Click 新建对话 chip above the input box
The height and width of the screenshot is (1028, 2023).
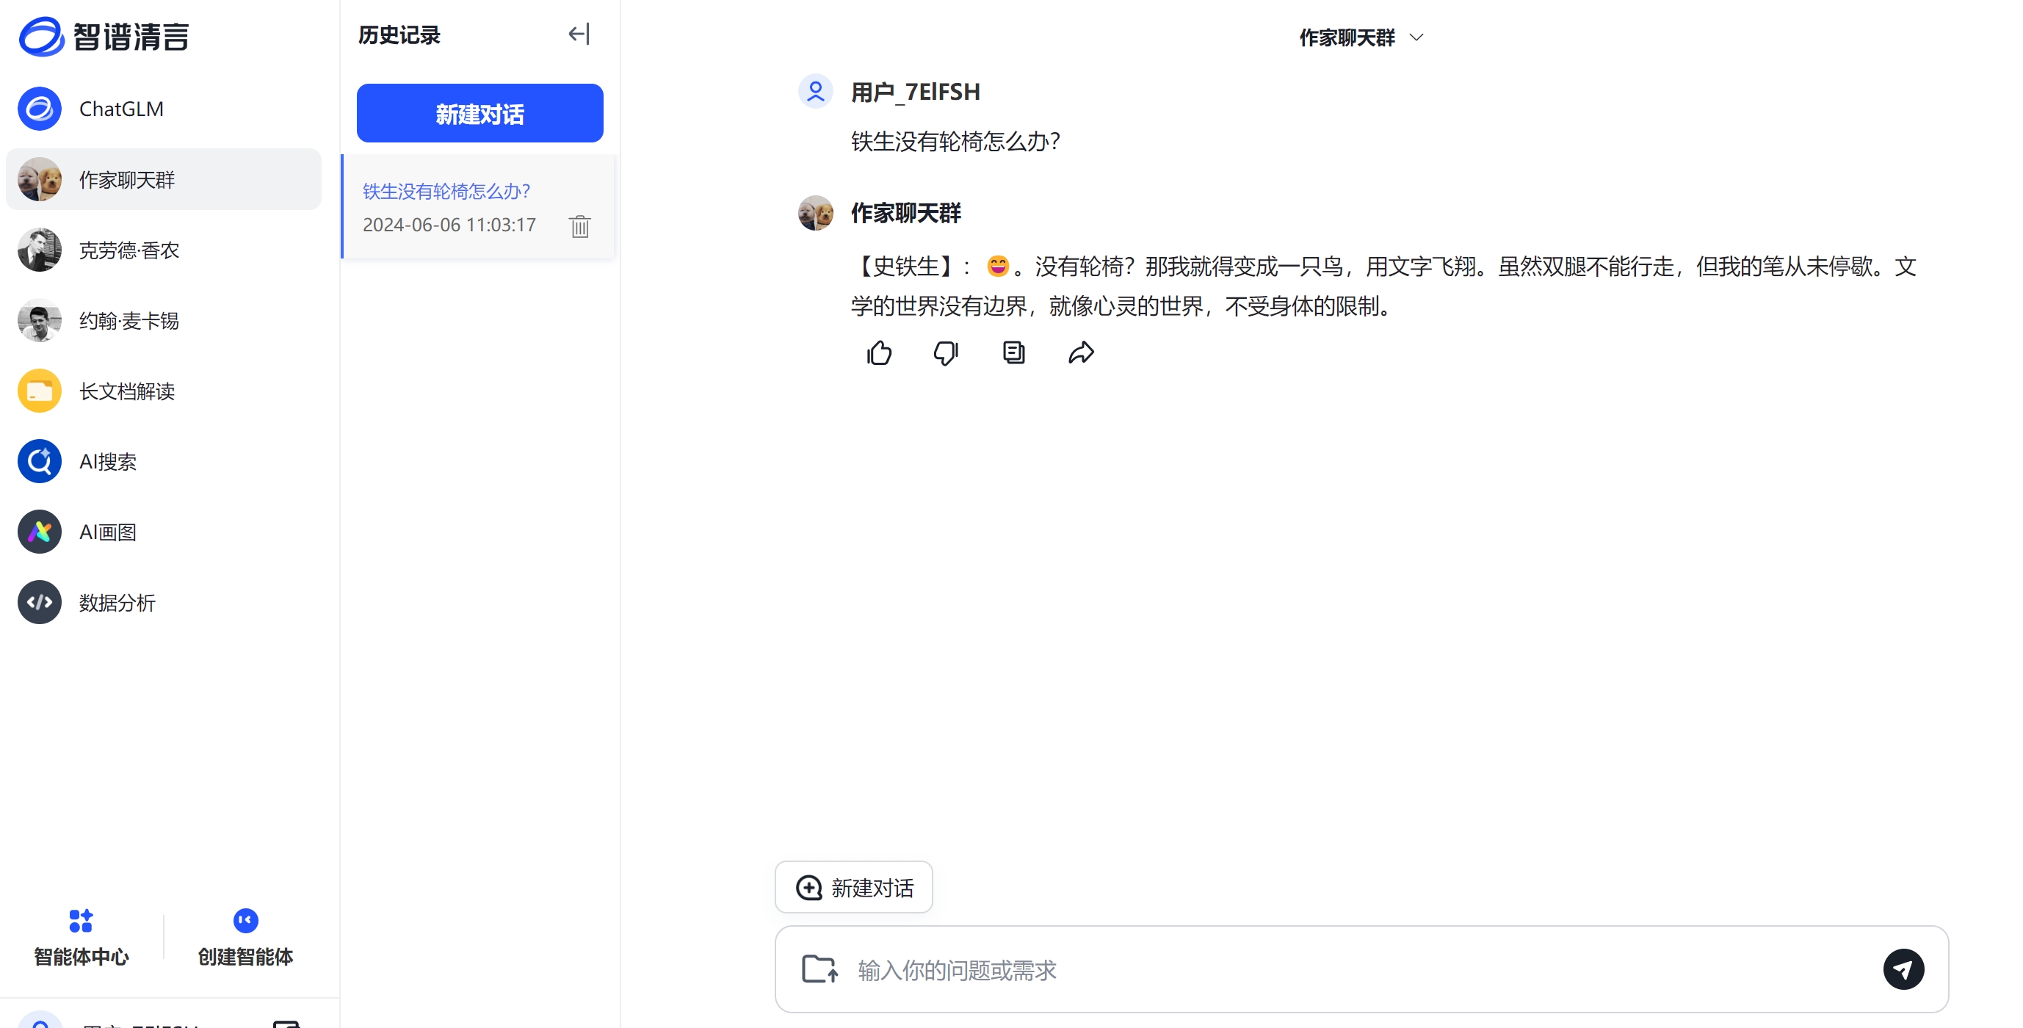(x=854, y=888)
